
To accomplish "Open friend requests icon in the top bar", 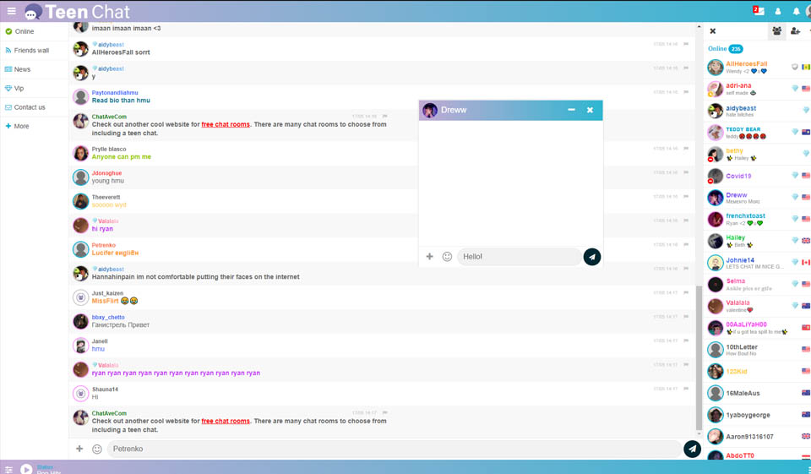I will click(x=778, y=12).
